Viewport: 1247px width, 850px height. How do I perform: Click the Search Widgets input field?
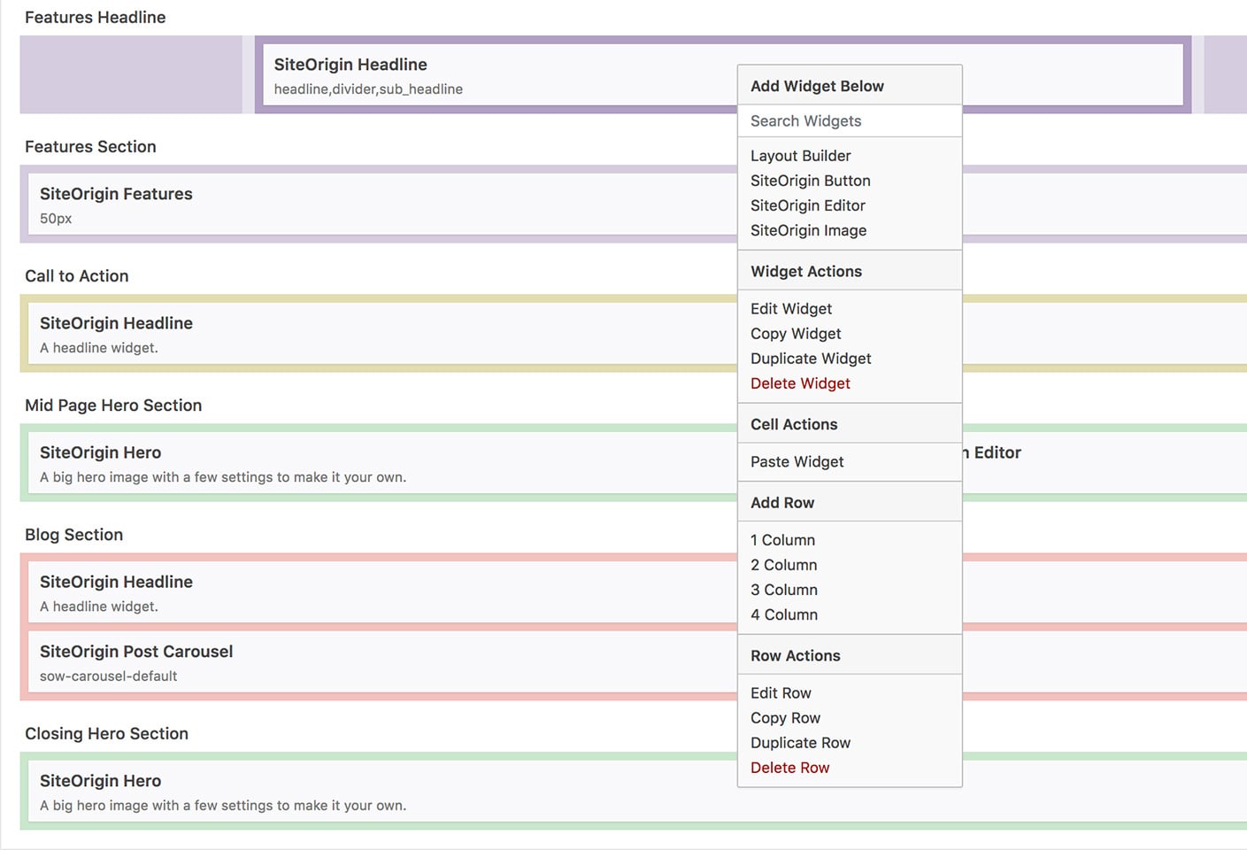pos(848,120)
